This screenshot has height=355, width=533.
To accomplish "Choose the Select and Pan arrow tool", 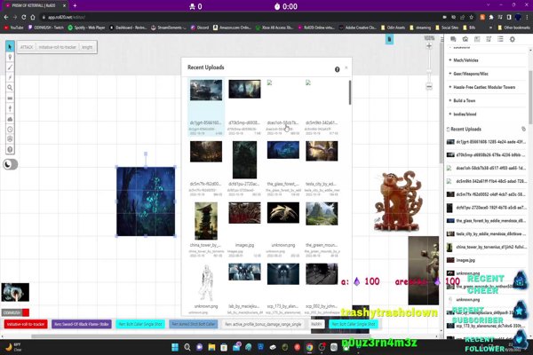I will tap(10, 46).
